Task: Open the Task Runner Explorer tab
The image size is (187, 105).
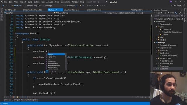Action: coord(30,100)
